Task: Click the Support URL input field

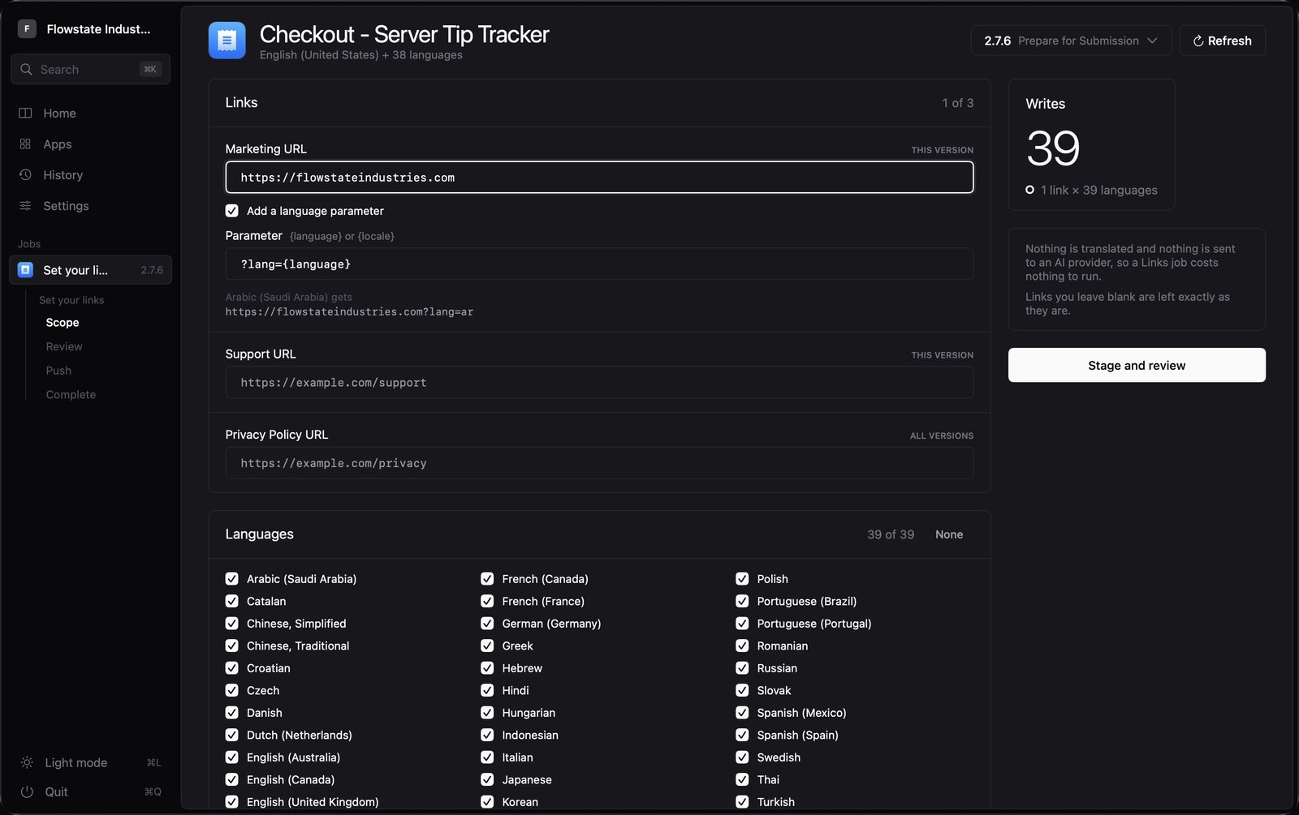Action: (x=599, y=382)
